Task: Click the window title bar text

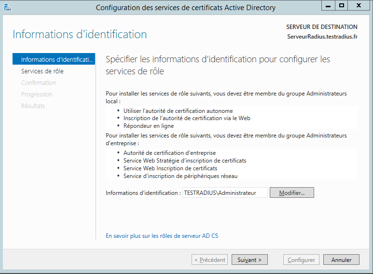Action: [x=186, y=7]
